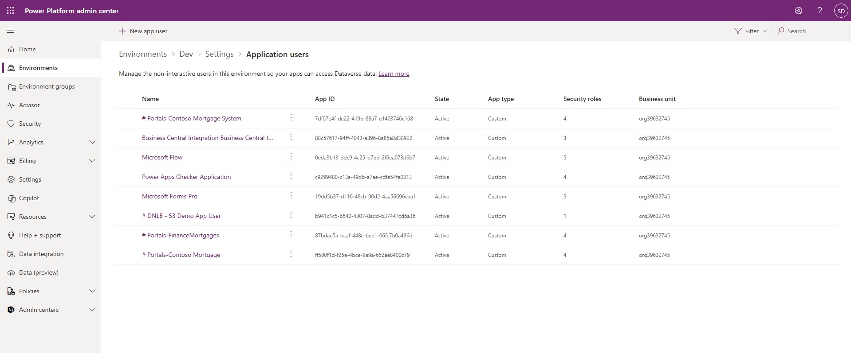851x353 pixels.
Task: Expand the Billing section
Action: (92, 161)
